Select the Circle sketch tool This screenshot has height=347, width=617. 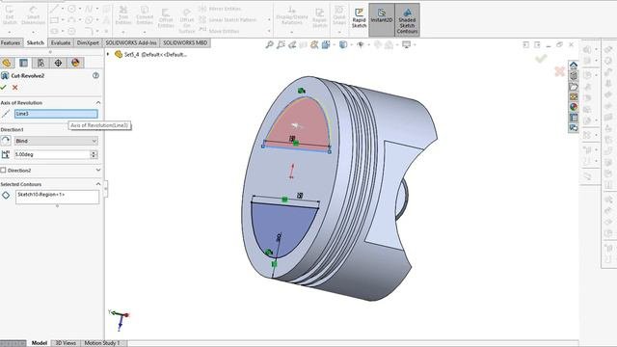coord(71,9)
